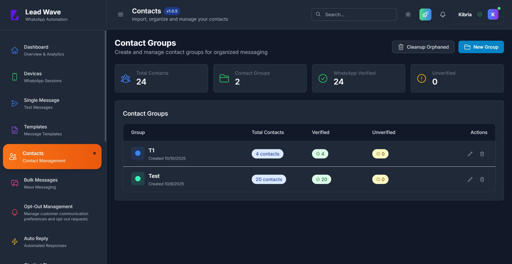Edit the Test group with pencil icon
This screenshot has width=512, height=264.
(x=470, y=179)
